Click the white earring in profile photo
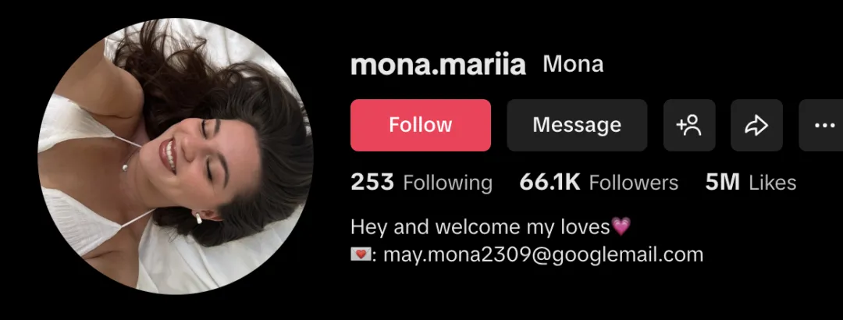 (x=199, y=218)
